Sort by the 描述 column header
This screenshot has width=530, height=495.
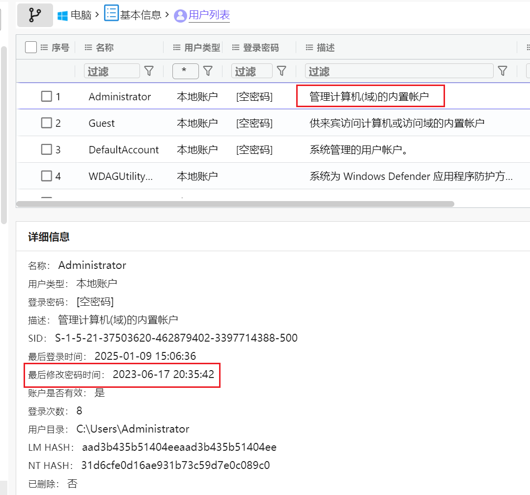[325, 48]
